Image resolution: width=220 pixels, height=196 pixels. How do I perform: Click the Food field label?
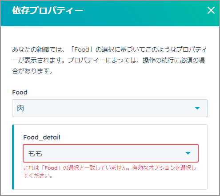click(20, 92)
